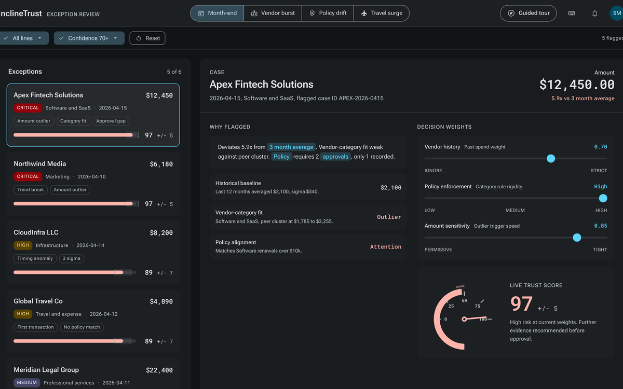Click the Amount sensitivity 0.85 value
Image resolution: width=623 pixels, height=389 pixels.
tap(601, 226)
